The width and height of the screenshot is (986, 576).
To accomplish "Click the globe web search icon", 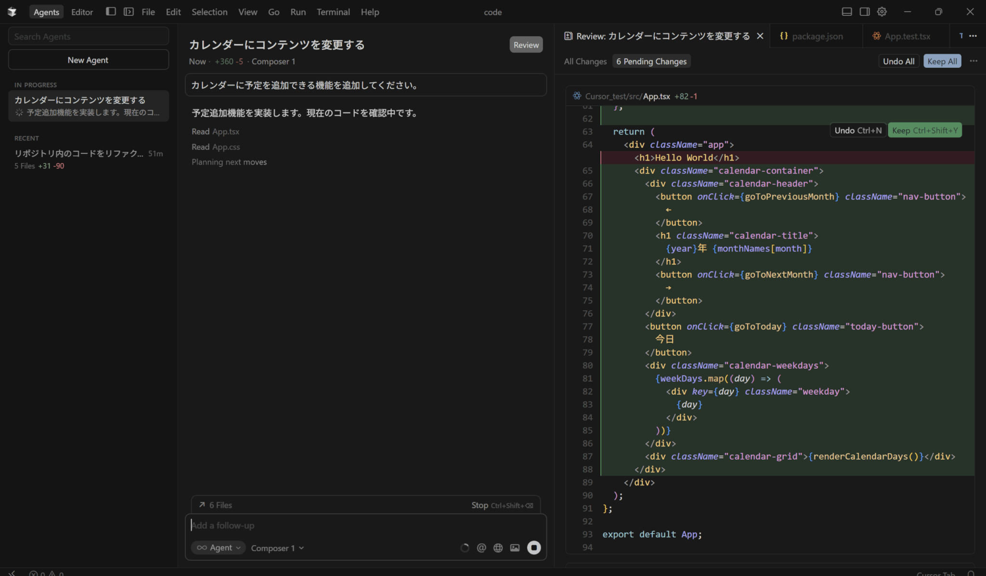I will pos(498,548).
